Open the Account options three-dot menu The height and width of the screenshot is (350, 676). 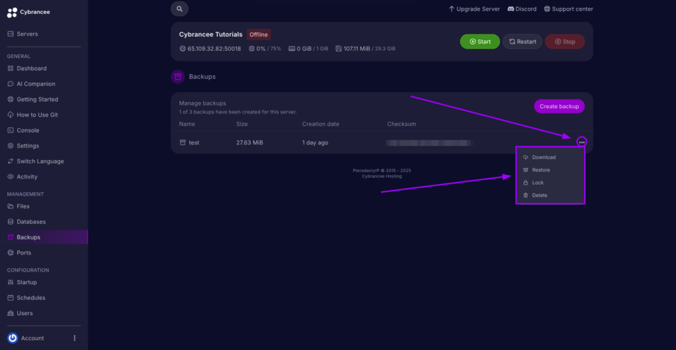(x=75, y=338)
